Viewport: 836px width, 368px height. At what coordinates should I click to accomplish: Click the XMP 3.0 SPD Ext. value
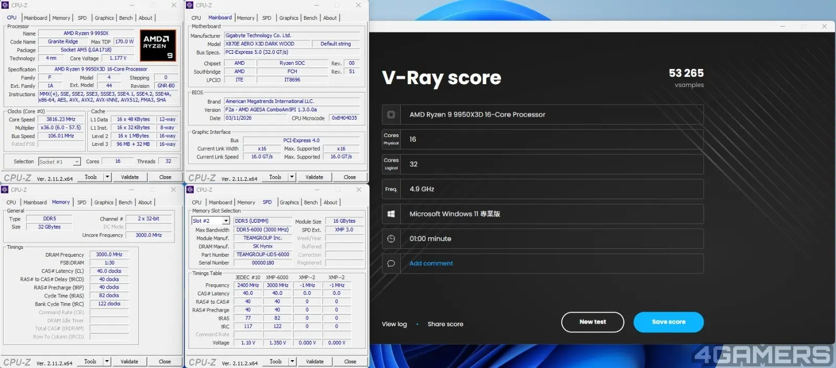tap(344, 229)
